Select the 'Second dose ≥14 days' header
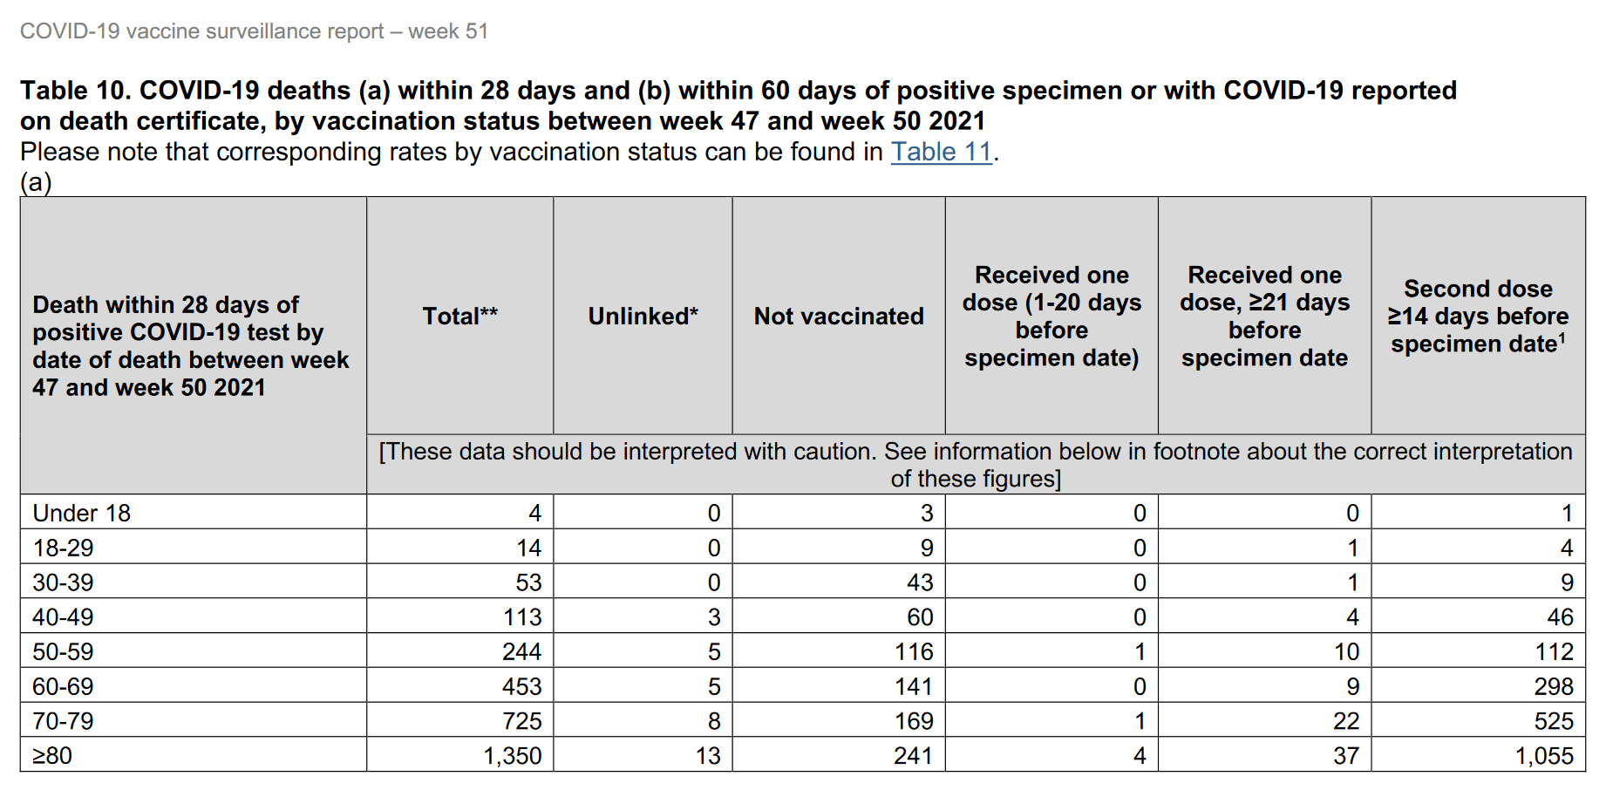The width and height of the screenshot is (1606, 790). 1478,316
